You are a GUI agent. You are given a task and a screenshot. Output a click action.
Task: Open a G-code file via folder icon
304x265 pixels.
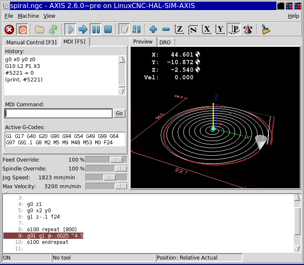pyautogui.click(x=40, y=30)
